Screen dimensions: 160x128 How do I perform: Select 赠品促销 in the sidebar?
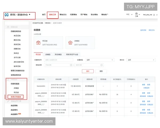[x=17, y=40]
